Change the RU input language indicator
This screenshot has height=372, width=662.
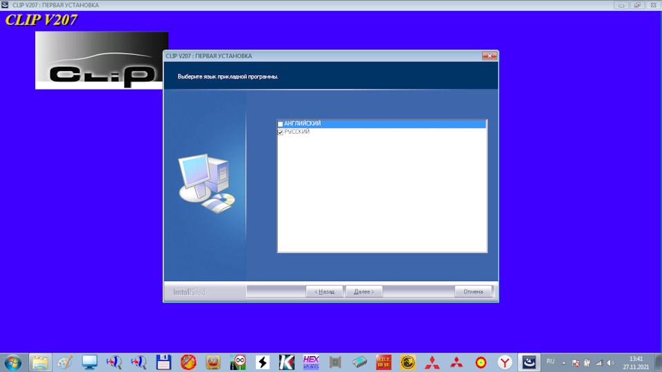pos(550,362)
